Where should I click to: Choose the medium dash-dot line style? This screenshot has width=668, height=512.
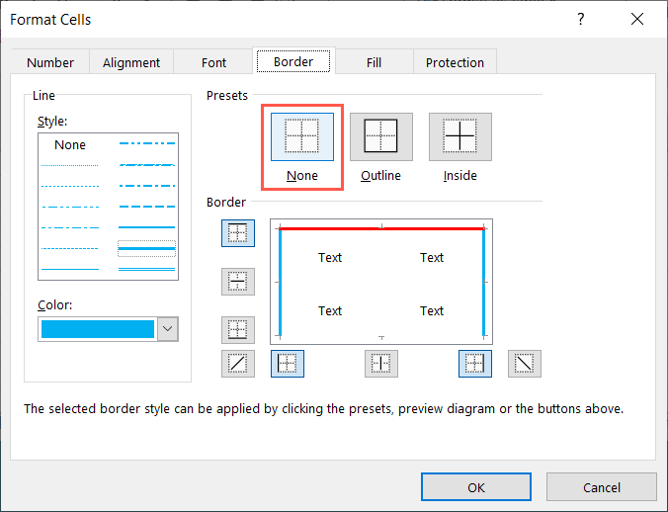147,186
